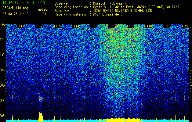Image resolution: width=192 pixels, height=122 pixels.
Task: Click the receiver ICOM IC-575 text
Action: (x=122, y=11)
